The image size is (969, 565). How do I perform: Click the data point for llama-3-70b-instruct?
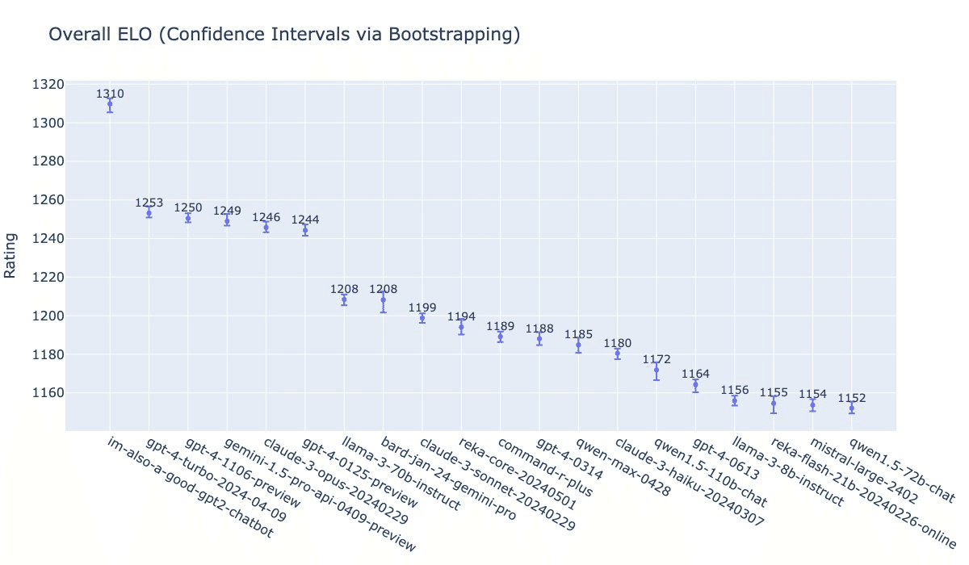[344, 299]
